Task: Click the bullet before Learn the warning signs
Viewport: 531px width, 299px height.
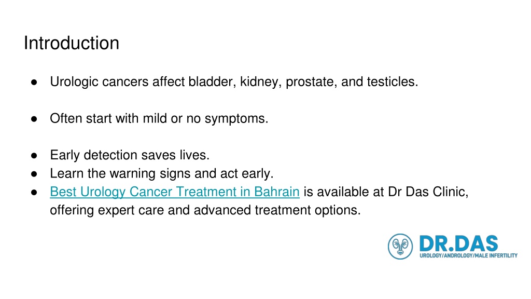Action: coord(34,174)
